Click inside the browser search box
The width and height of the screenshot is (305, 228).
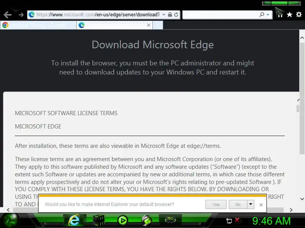(x=221, y=15)
